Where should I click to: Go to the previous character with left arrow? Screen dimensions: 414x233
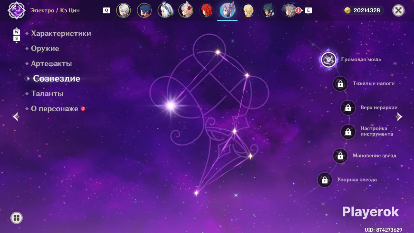point(16,117)
